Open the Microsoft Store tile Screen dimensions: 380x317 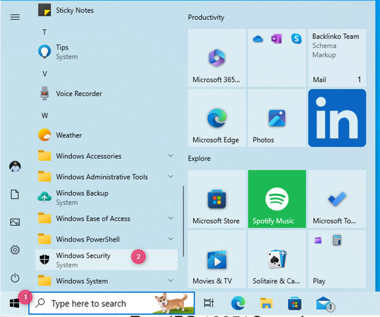click(216, 199)
